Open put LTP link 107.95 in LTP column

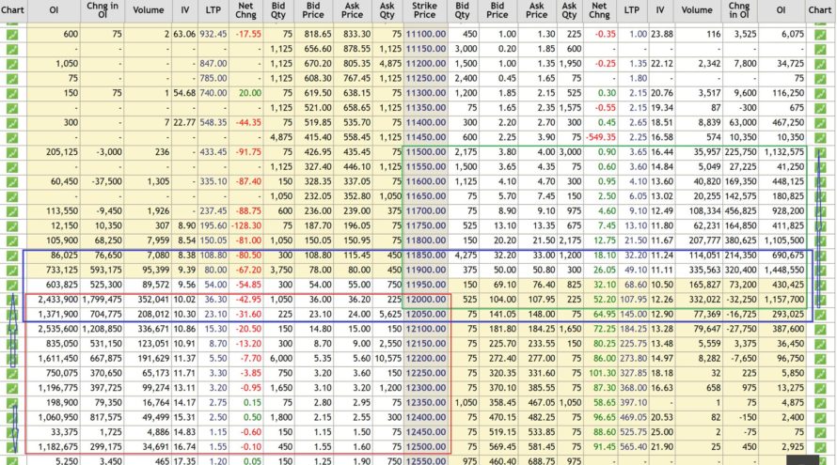click(633, 300)
